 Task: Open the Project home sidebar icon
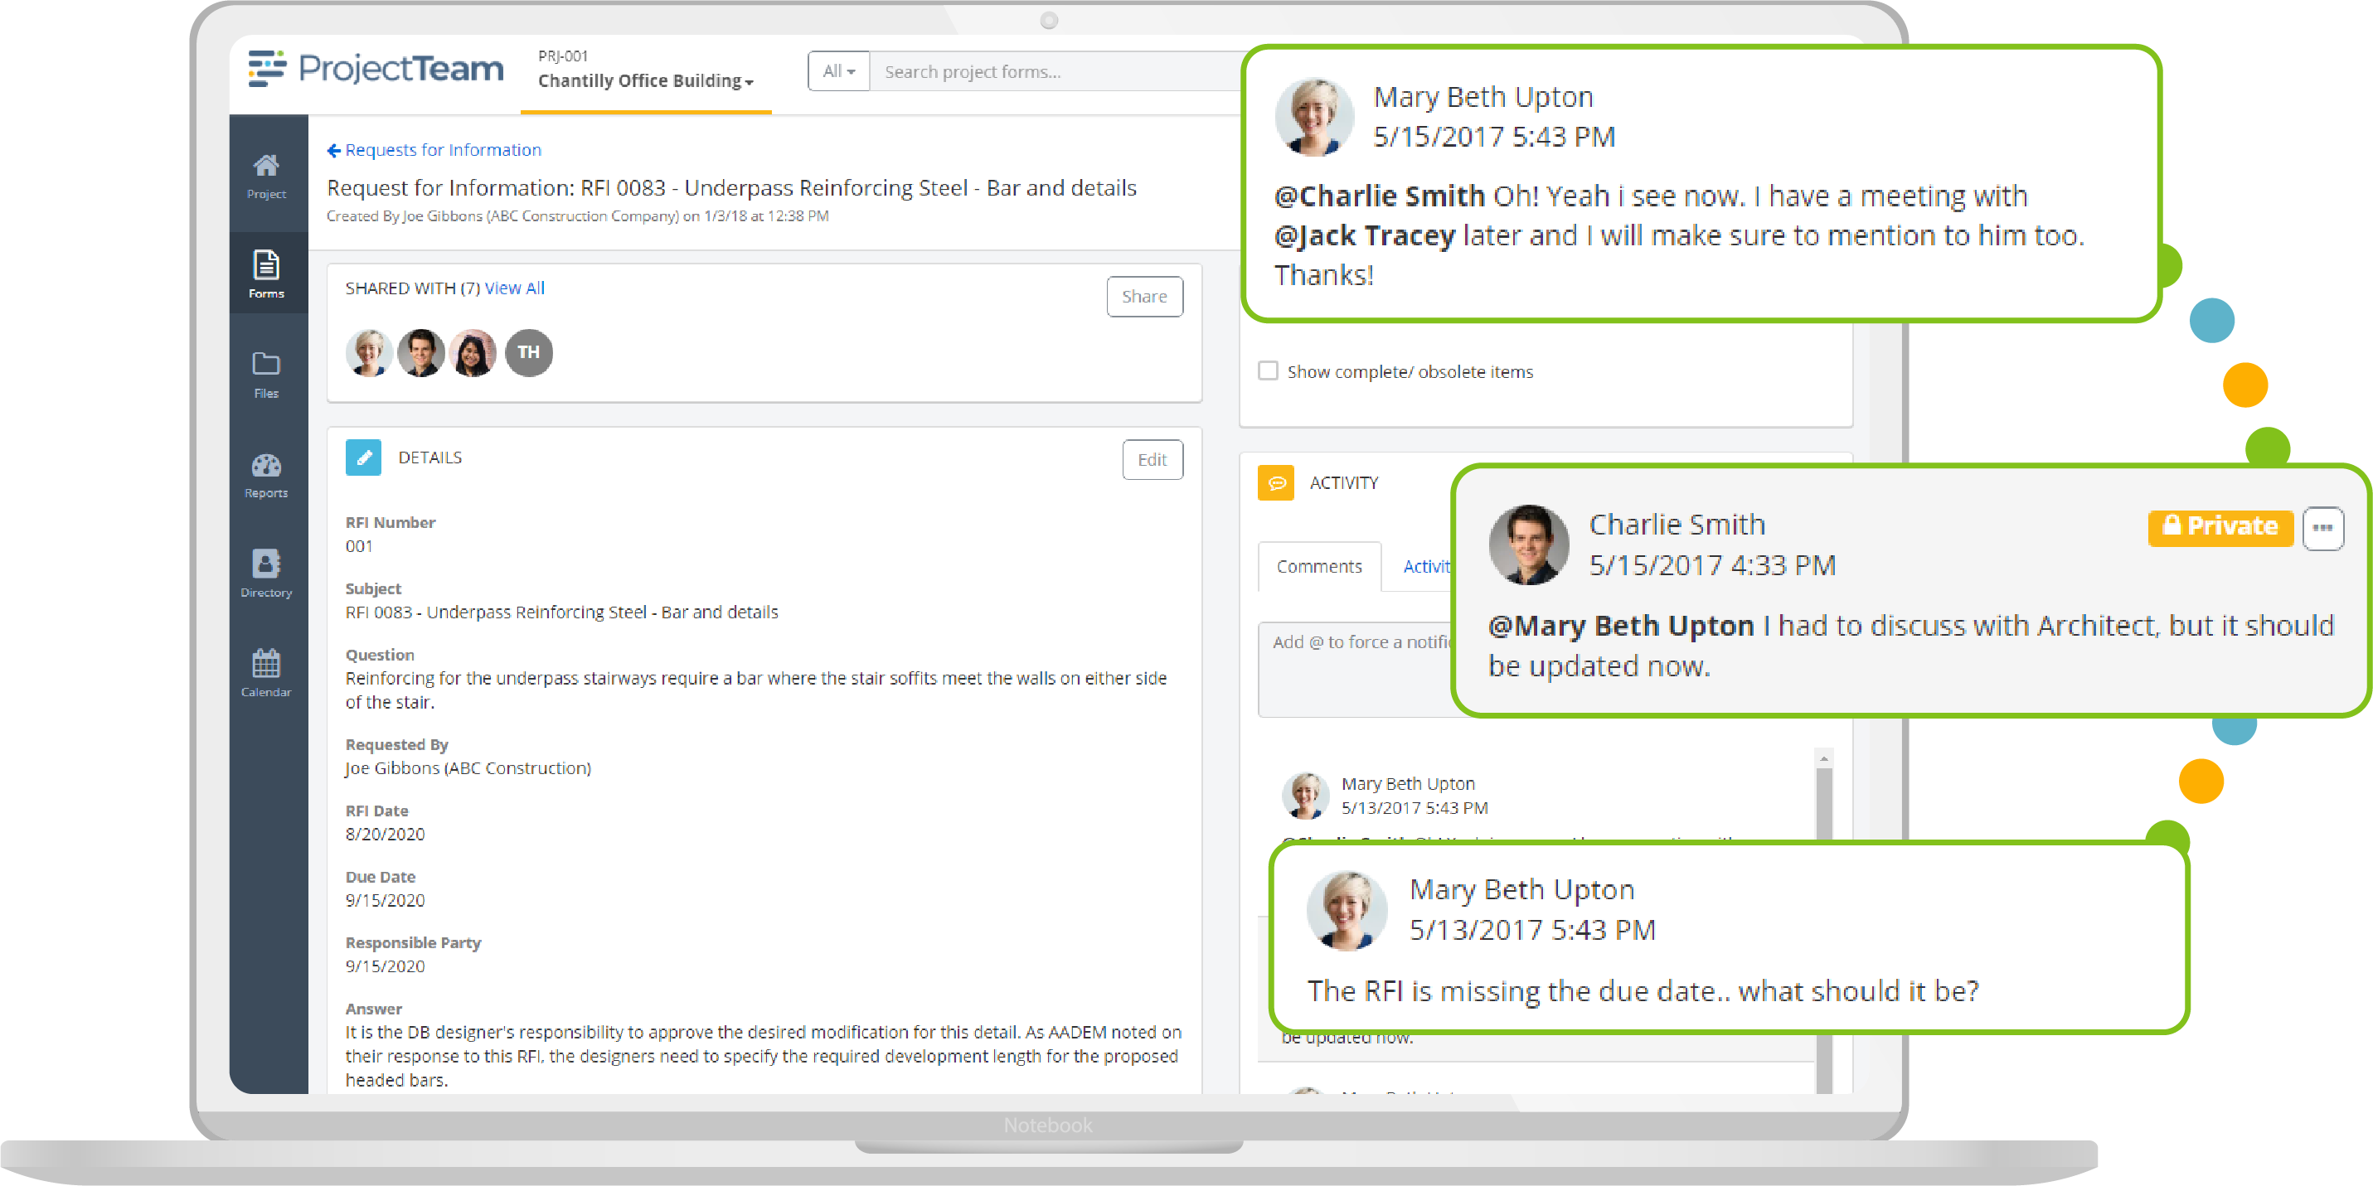[x=266, y=175]
